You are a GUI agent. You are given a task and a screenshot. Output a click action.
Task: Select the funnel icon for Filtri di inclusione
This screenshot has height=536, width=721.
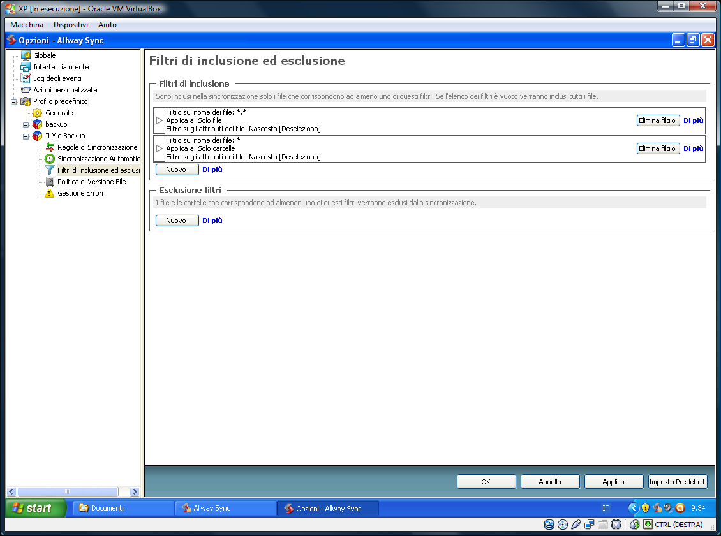pyautogui.click(x=50, y=170)
